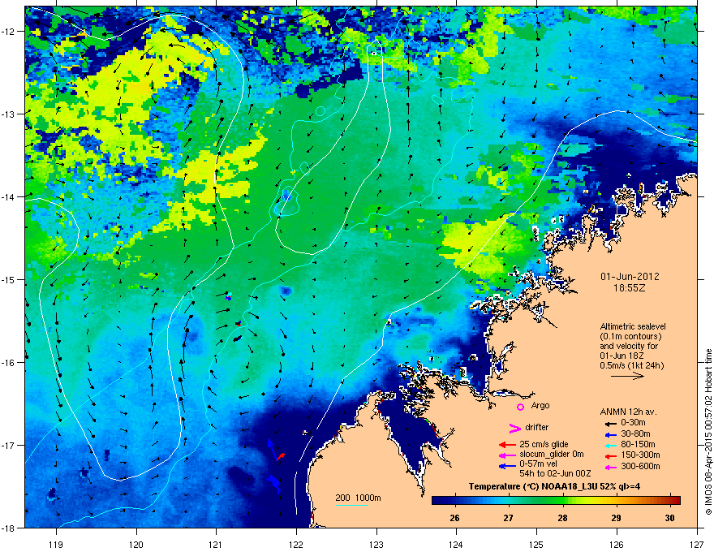Click the 0.5m/s velocity scale arrow

click(627, 376)
